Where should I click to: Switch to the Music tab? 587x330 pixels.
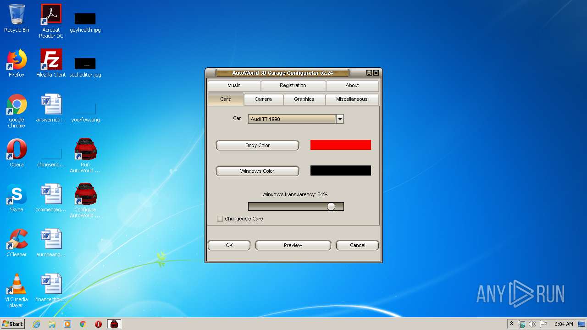click(234, 85)
